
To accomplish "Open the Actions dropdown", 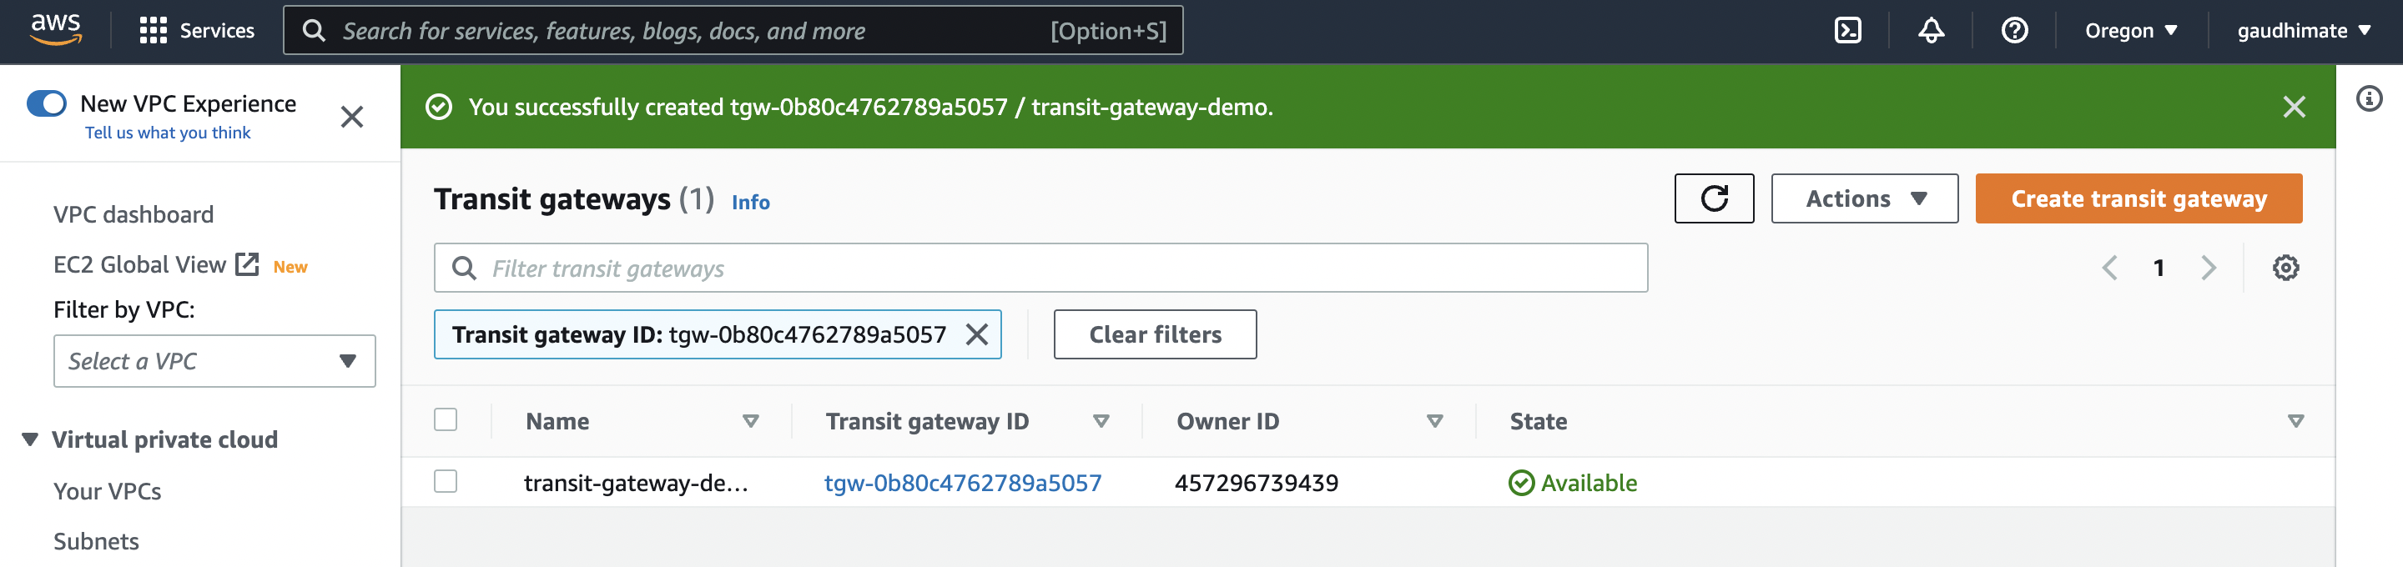I will (1864, 198).
